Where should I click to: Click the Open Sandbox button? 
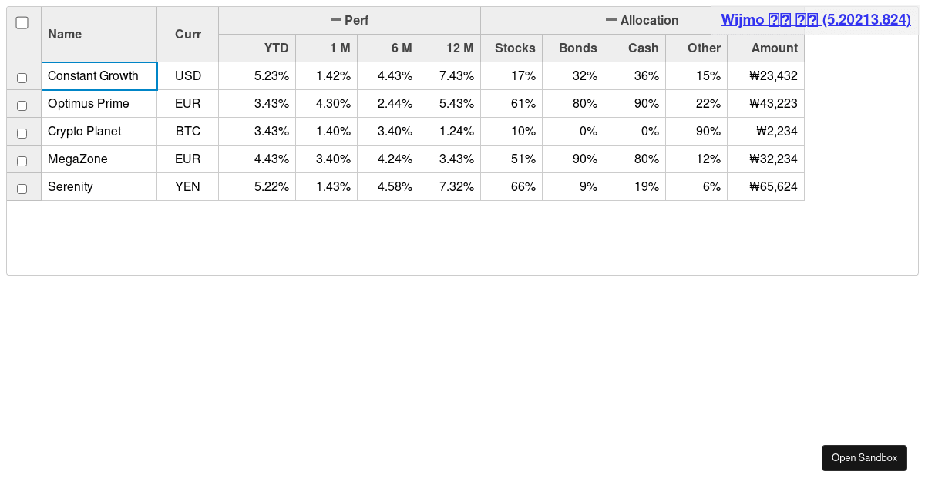tap(864, 458)
